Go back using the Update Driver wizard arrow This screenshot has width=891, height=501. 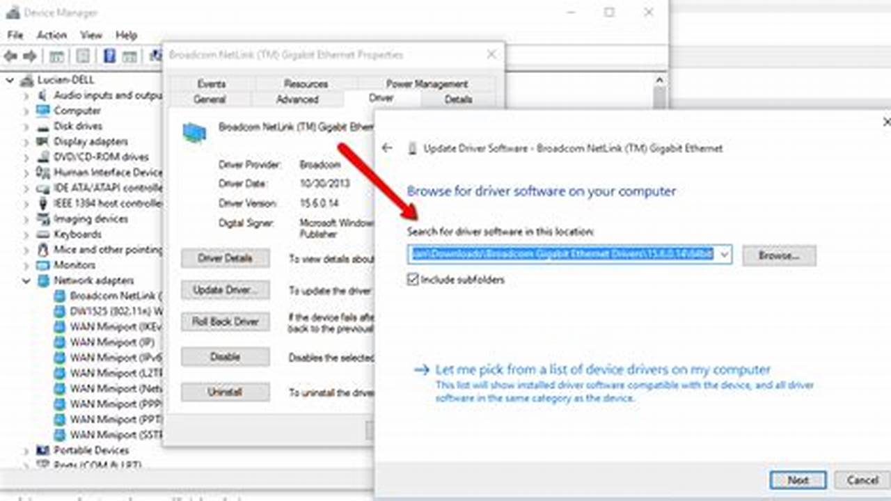pos(387,148)
